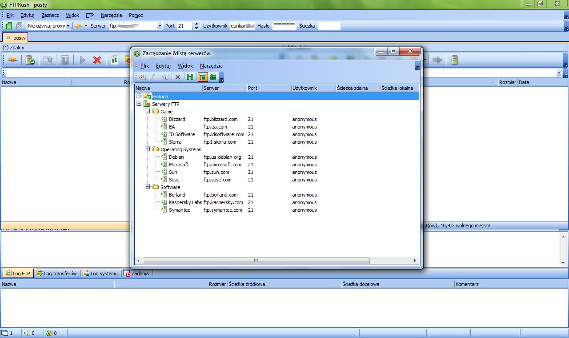Click the gear settings icon in server list toolbar
The width and height of the screenshot is (569, 338).
coord(143,77)
